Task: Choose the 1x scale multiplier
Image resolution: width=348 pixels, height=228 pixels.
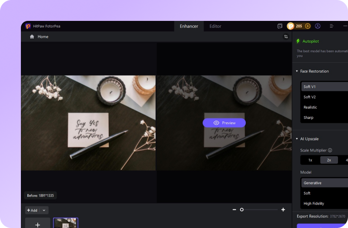Action: click(310, 160)
